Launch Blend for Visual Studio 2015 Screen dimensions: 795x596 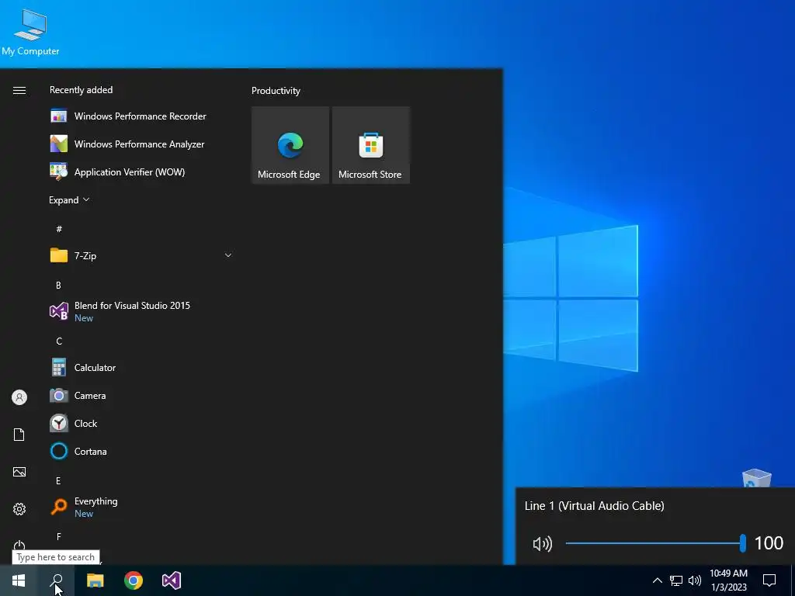[141, 311]
